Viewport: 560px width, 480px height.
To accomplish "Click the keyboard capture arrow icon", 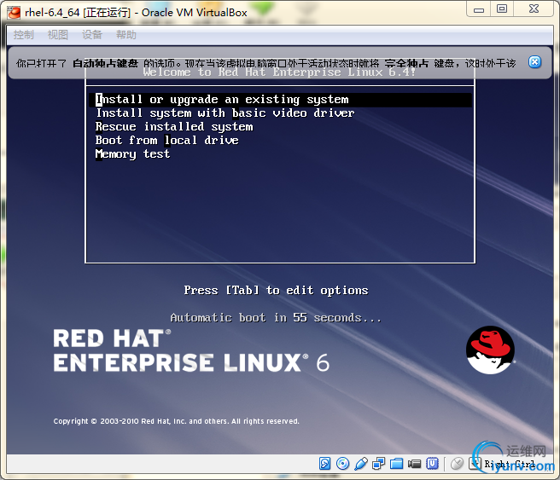I will click(x=475, y=464).
